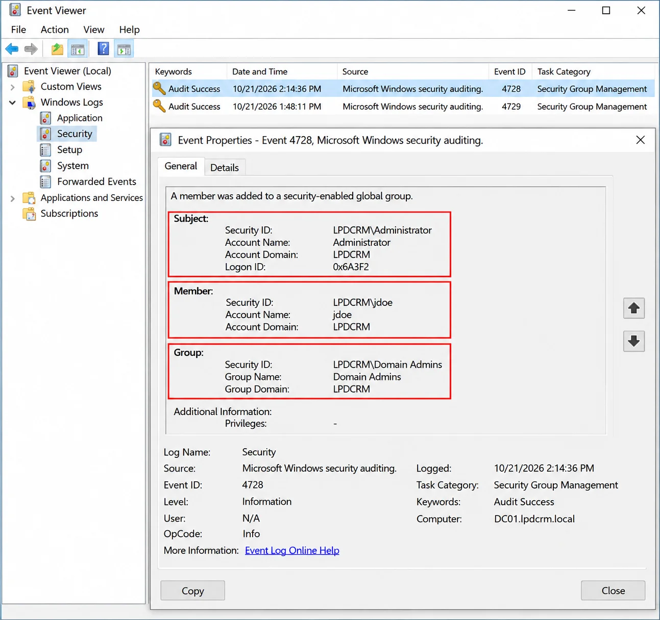Click the Forwarded Events log icon
Image resolution: width=660 pixels, height=620 pixels.
click(45, 182)
